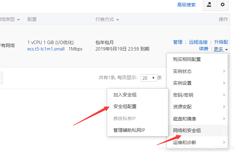This screenshot has height=154, width=237.
Task: Click the arrow next to 实例状态
Action: coord(224,71)
